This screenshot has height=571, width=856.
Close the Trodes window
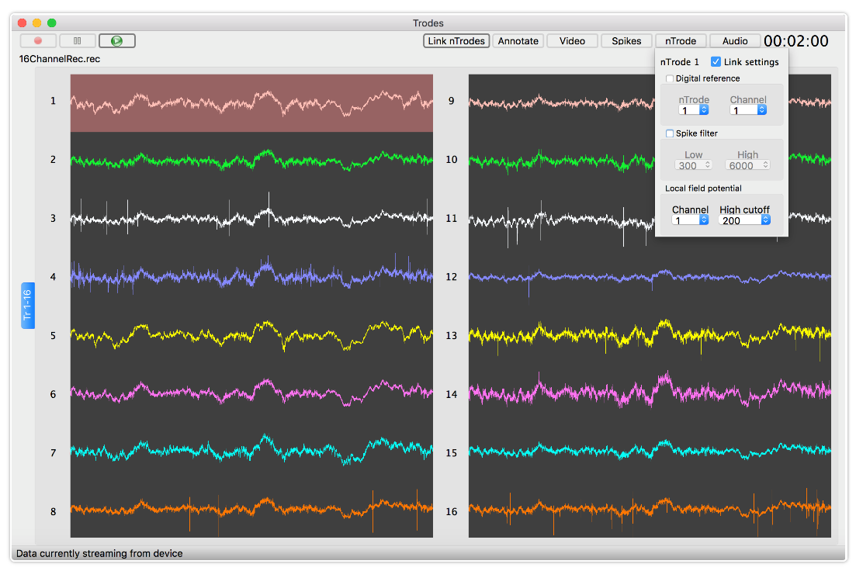(x=22, y=23)
